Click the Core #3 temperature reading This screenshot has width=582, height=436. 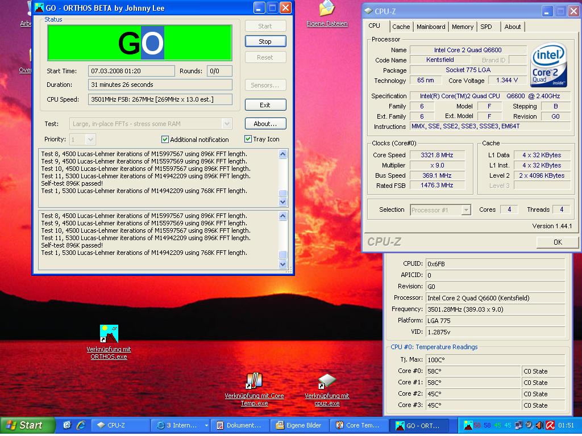[x=473, y=405]
